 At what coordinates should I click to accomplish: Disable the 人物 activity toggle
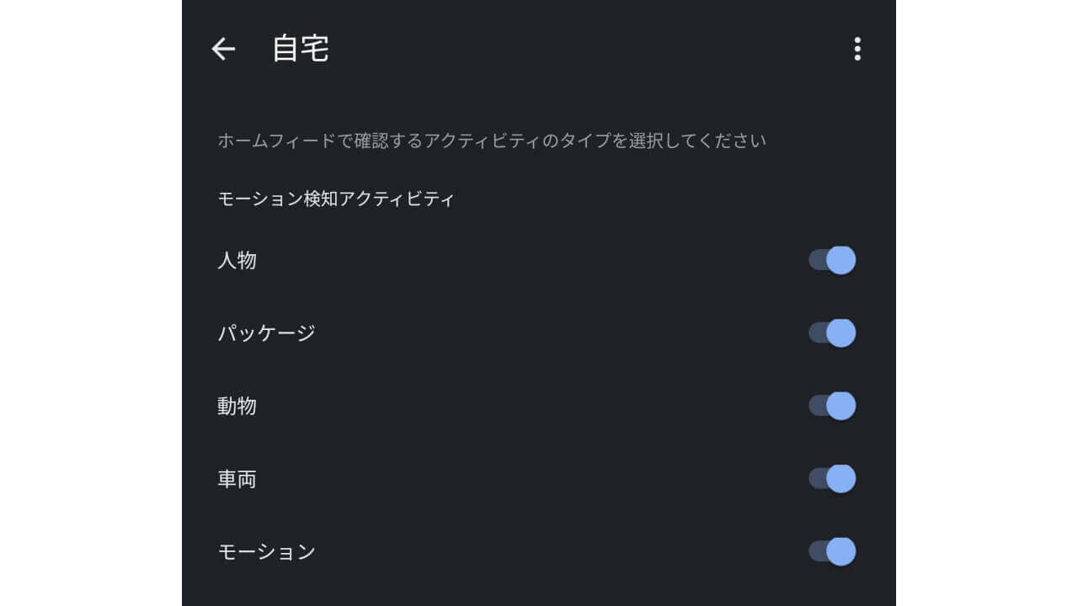coord(832,260)
